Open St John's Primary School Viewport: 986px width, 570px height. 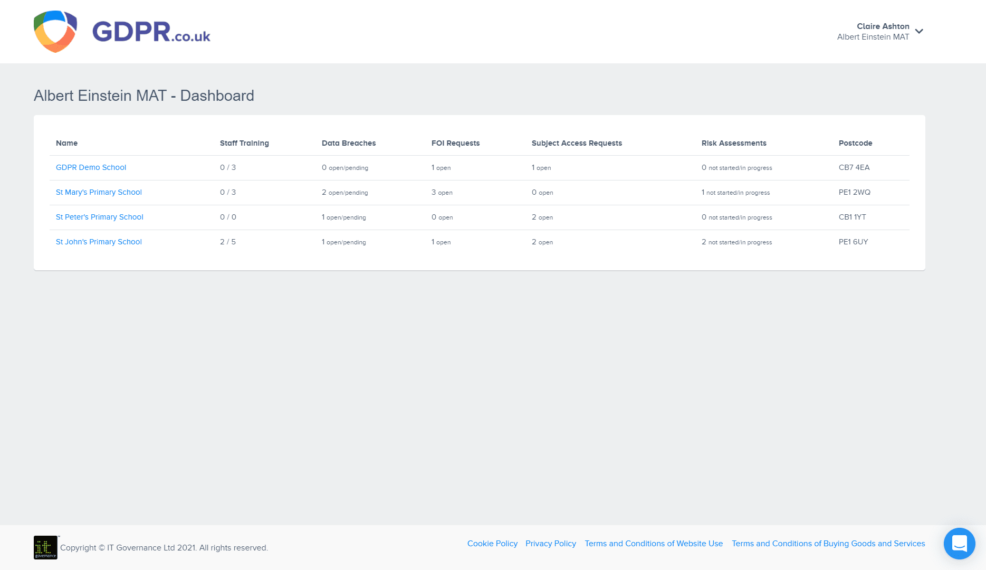click(x=99, y=242)
